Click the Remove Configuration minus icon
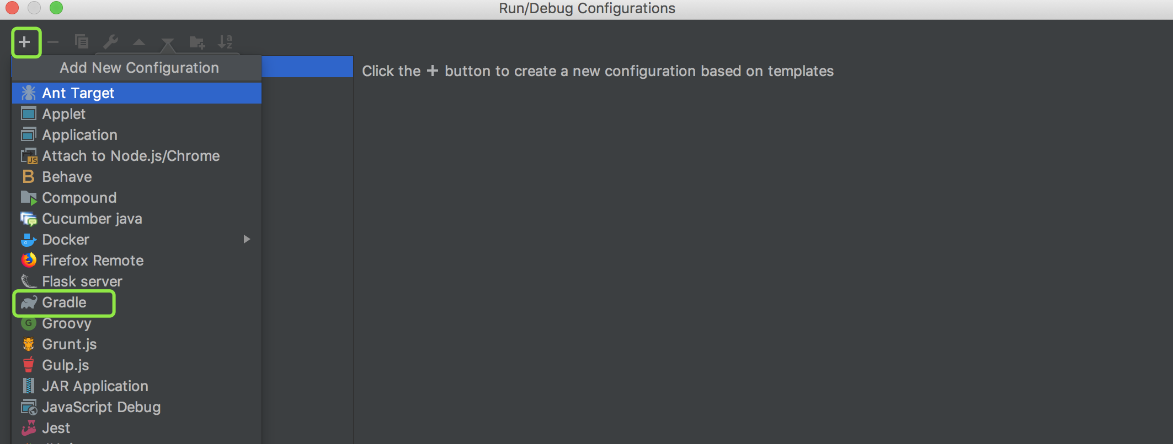1173x444 pixels. pos(53,42)
